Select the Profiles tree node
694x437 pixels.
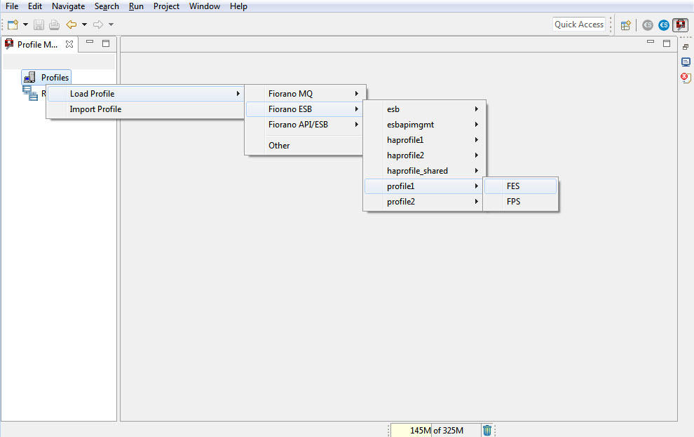46,78
